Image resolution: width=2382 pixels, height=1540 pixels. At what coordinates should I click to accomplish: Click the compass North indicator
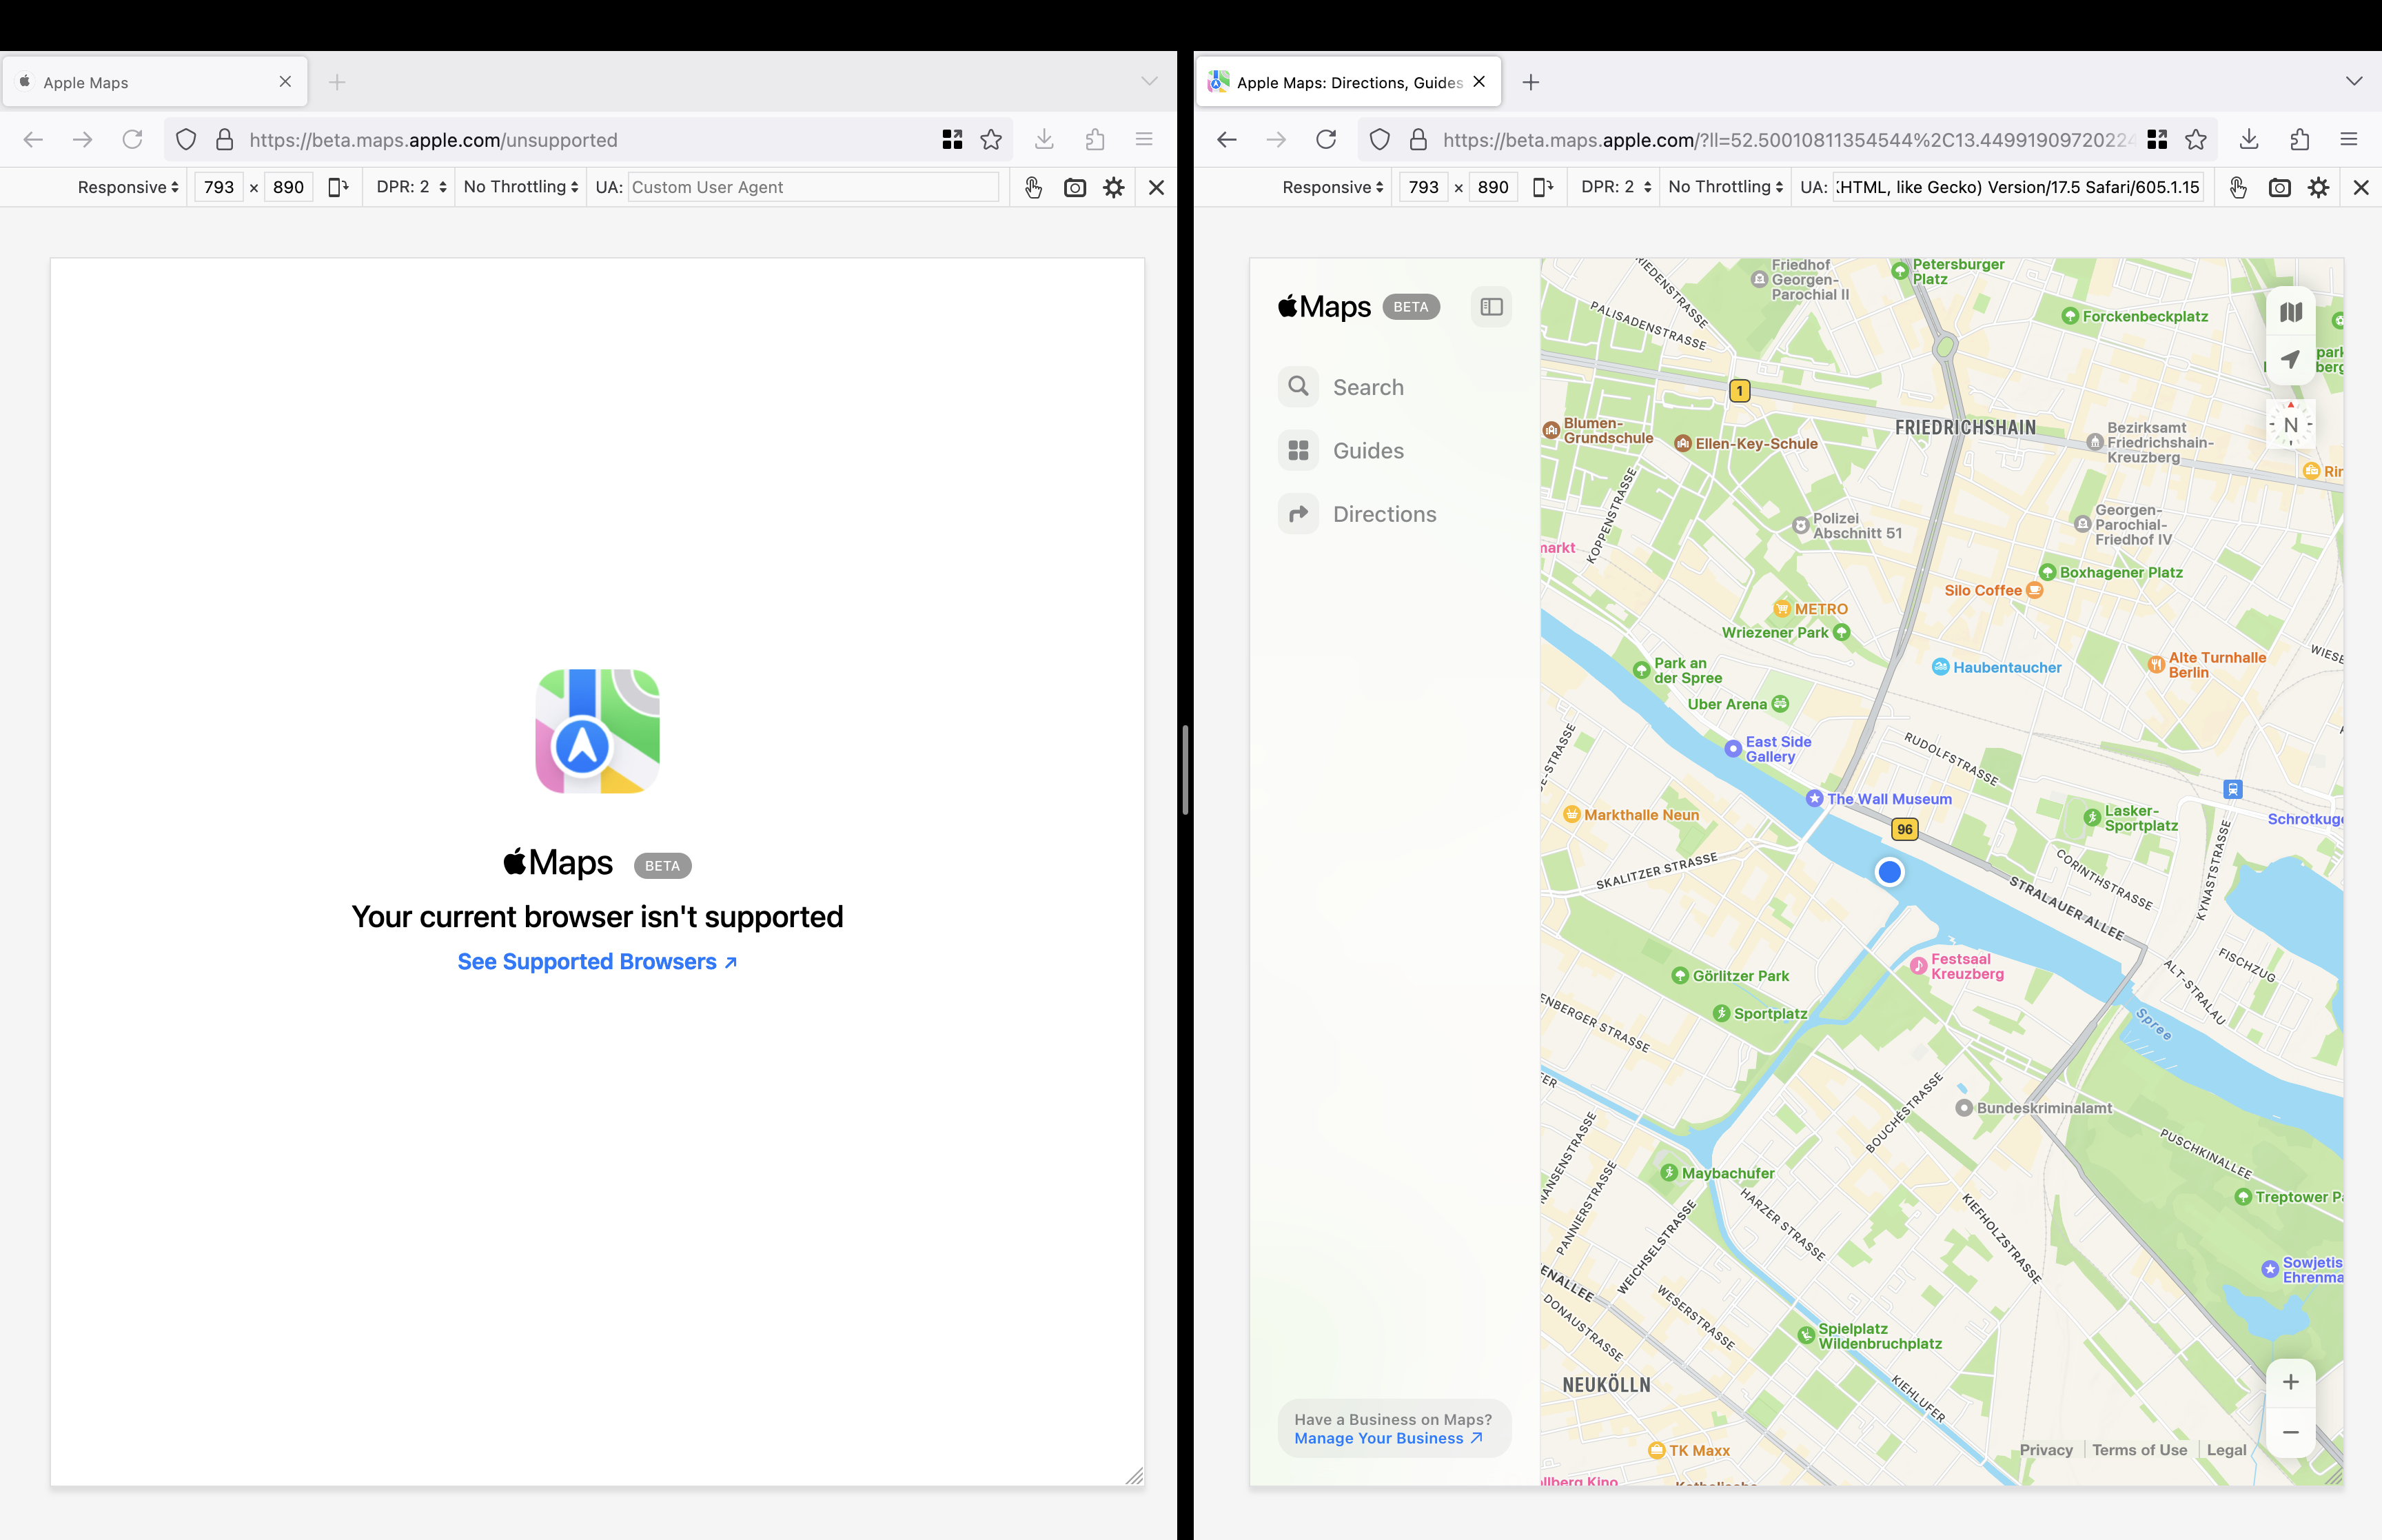point(2290,425)
